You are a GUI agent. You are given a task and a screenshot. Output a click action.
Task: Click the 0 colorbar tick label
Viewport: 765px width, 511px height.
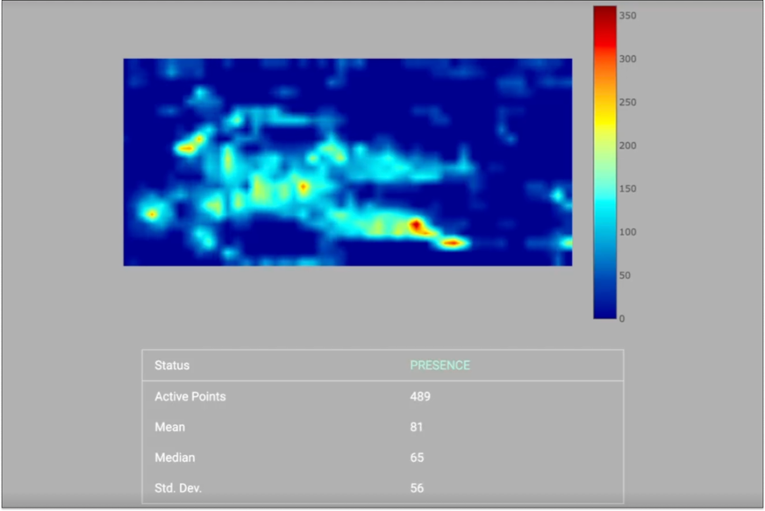point(622,318)
